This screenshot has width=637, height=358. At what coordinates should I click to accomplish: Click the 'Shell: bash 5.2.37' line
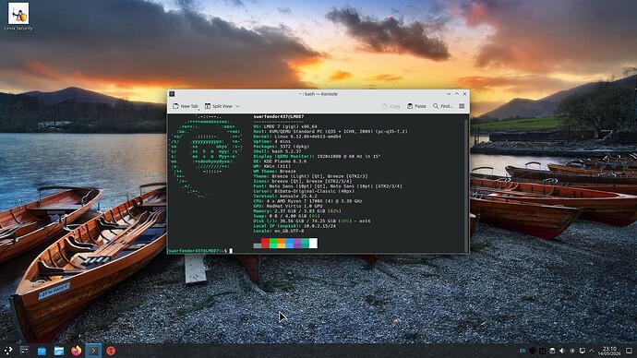[277, 151]
